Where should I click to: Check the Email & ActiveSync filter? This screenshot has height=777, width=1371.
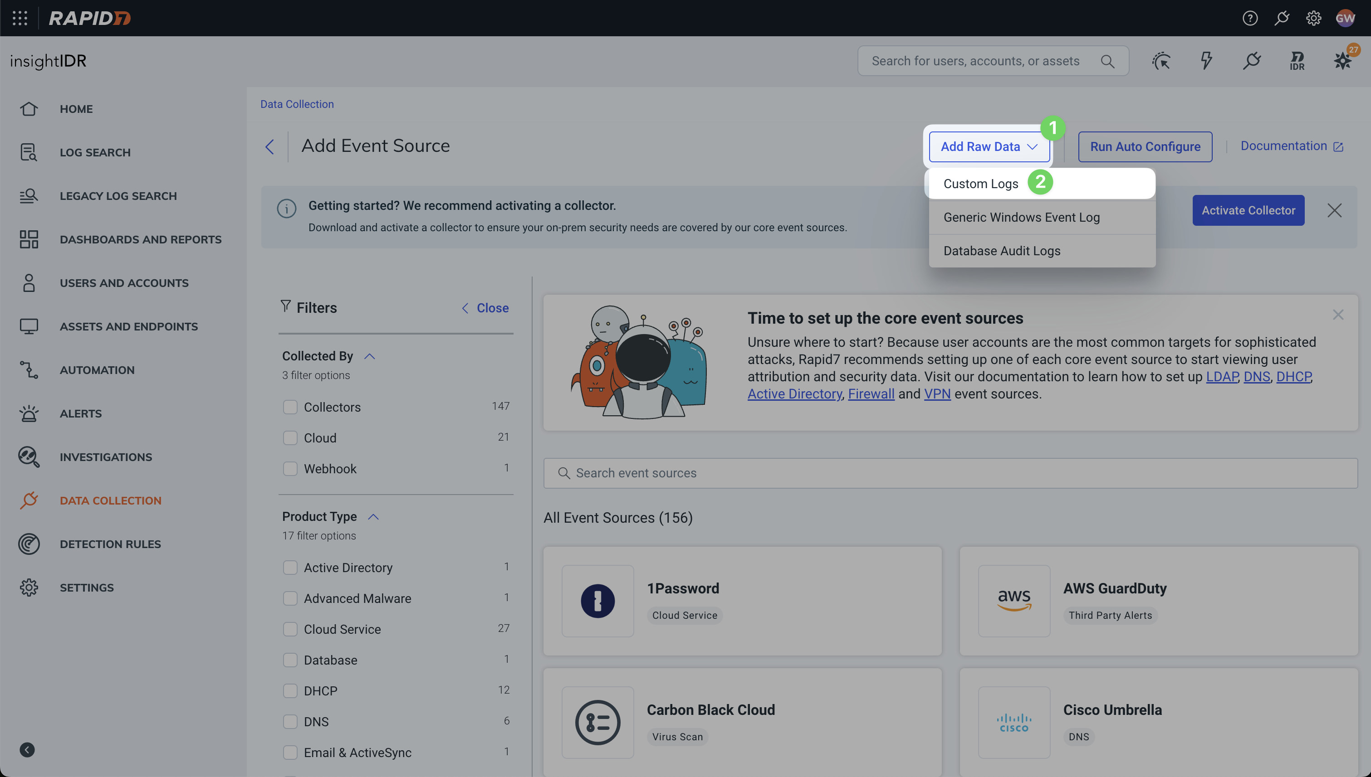(x=290, y=753)
